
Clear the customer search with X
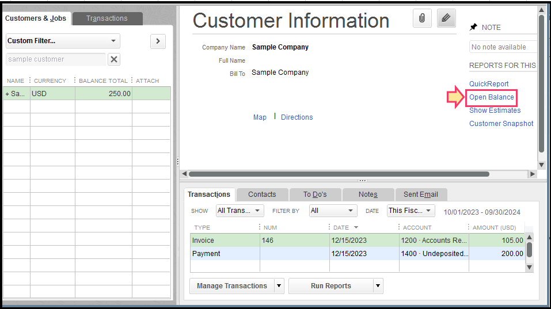tap(114, 59)
